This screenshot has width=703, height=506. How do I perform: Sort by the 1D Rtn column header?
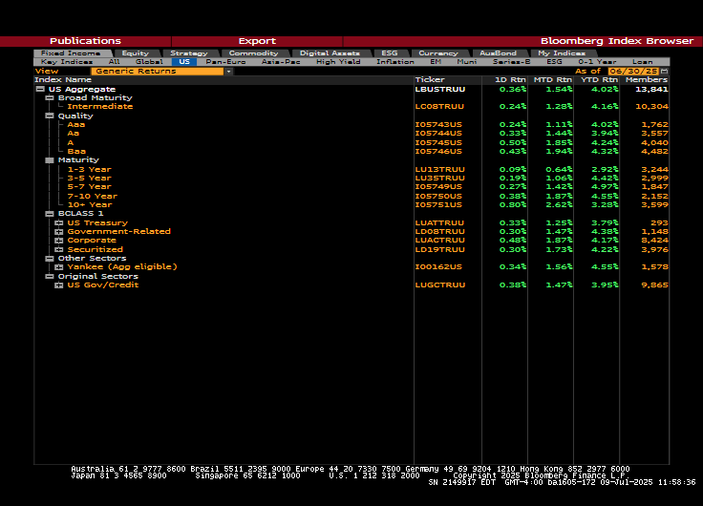[x=510, y=80]
